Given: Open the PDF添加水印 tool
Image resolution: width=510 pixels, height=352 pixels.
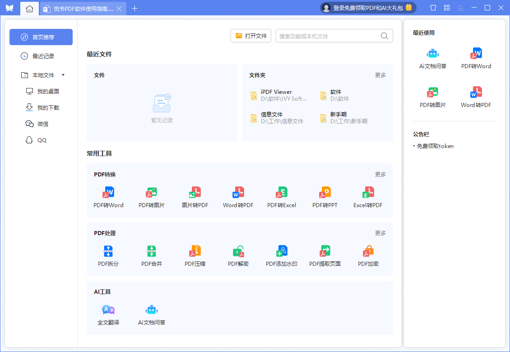Looking at the screenshot, I should [x=281, y=256].
